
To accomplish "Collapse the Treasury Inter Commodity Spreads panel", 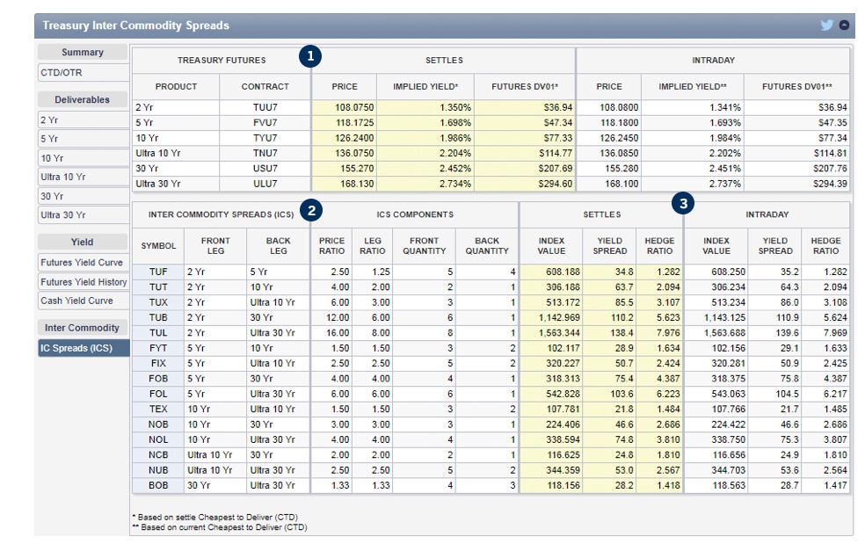I will (845, 25).
